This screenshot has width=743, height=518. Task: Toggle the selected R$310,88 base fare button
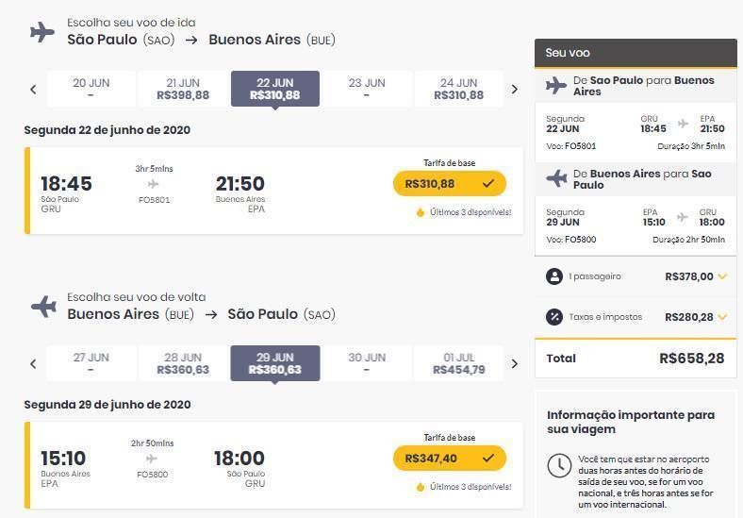point(449,184)
